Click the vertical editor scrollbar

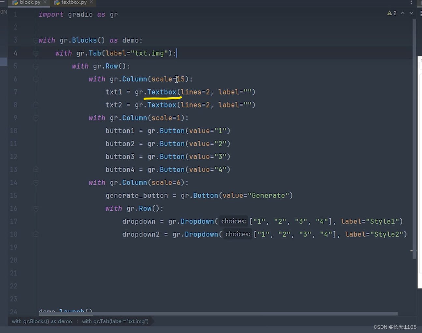[x=414, y=139]
